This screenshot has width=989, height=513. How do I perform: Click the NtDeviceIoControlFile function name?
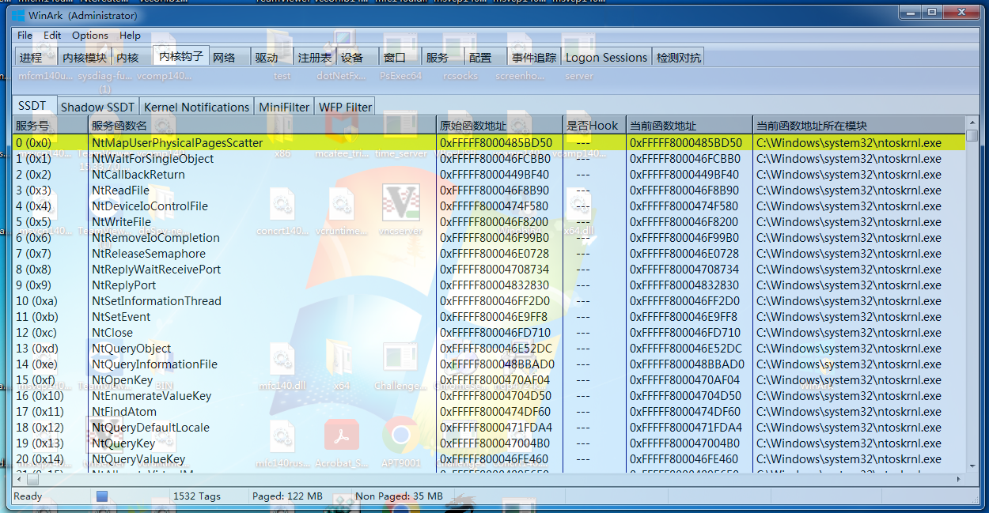(150, 206)
